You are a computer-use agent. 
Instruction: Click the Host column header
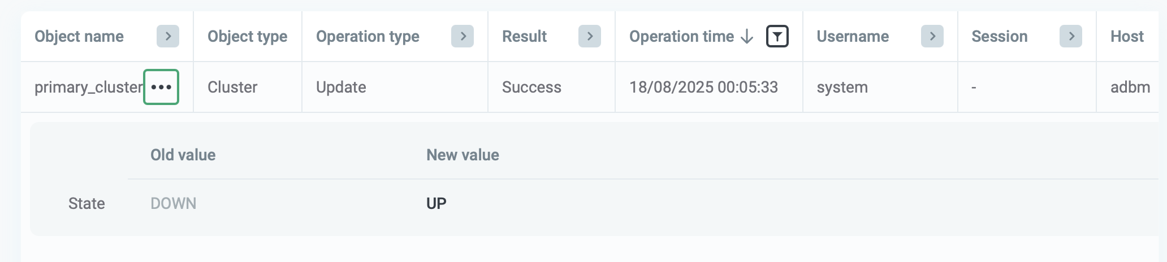click(x=1127, y=37)
